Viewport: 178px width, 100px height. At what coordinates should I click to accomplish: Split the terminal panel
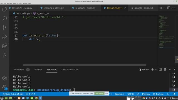pyautogui.click(x=160, y=69)
